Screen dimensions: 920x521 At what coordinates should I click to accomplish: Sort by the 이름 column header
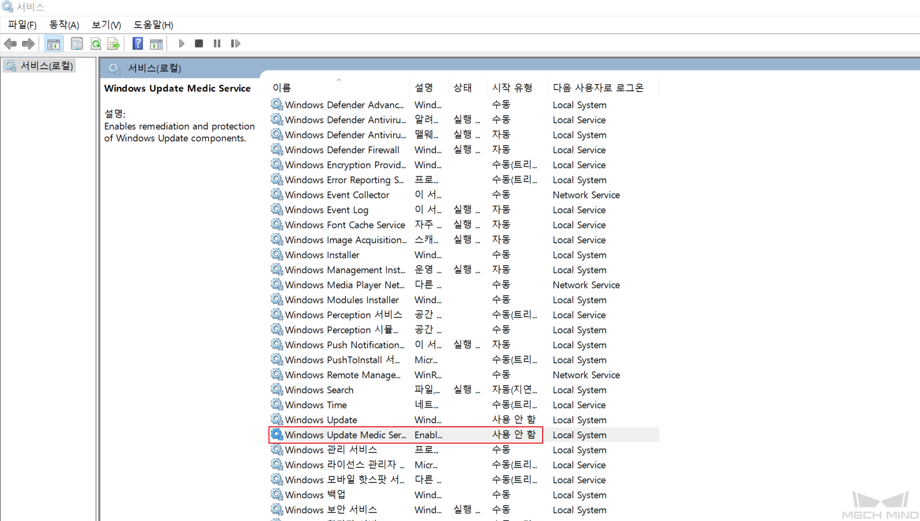tap(282, 87)
